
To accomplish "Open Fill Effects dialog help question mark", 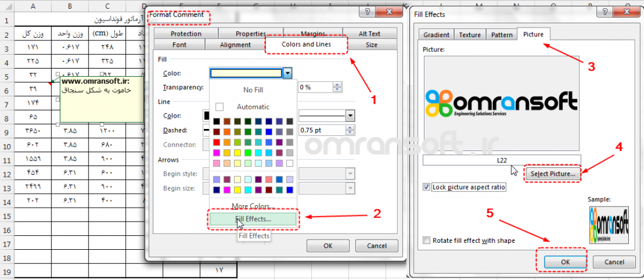I will (x=604, y=11).
